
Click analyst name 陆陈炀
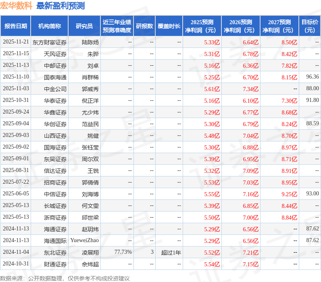(x=90, y=42)
